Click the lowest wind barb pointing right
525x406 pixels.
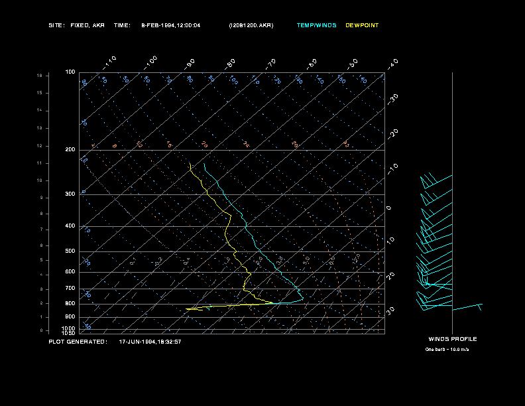[x=467, y=307]
